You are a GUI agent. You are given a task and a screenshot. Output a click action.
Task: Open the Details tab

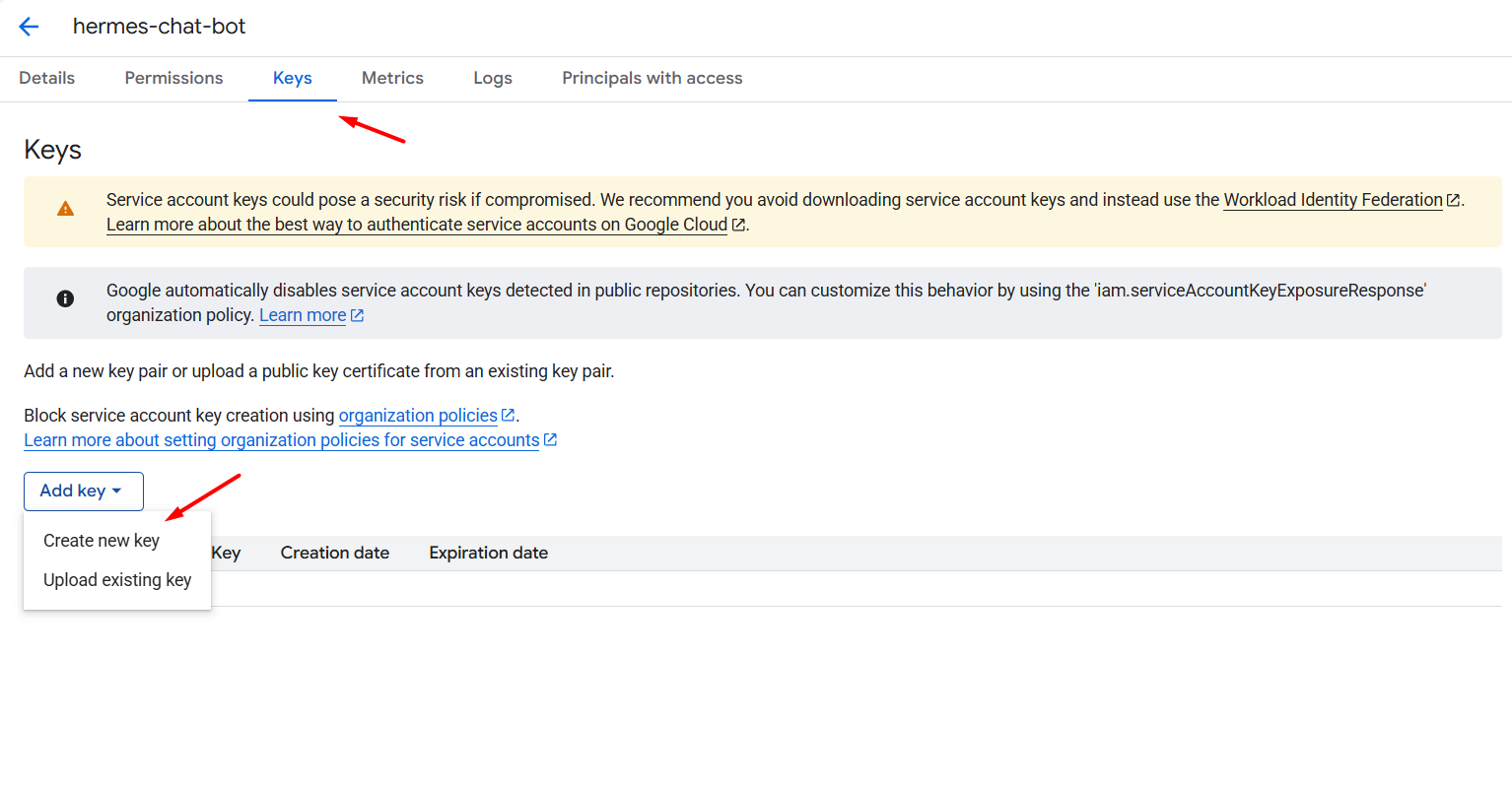(47, 79)
